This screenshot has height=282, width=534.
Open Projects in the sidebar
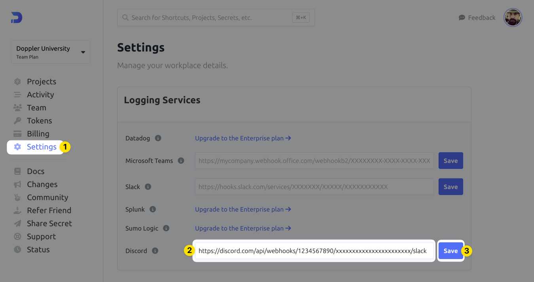tap(42, 81)
